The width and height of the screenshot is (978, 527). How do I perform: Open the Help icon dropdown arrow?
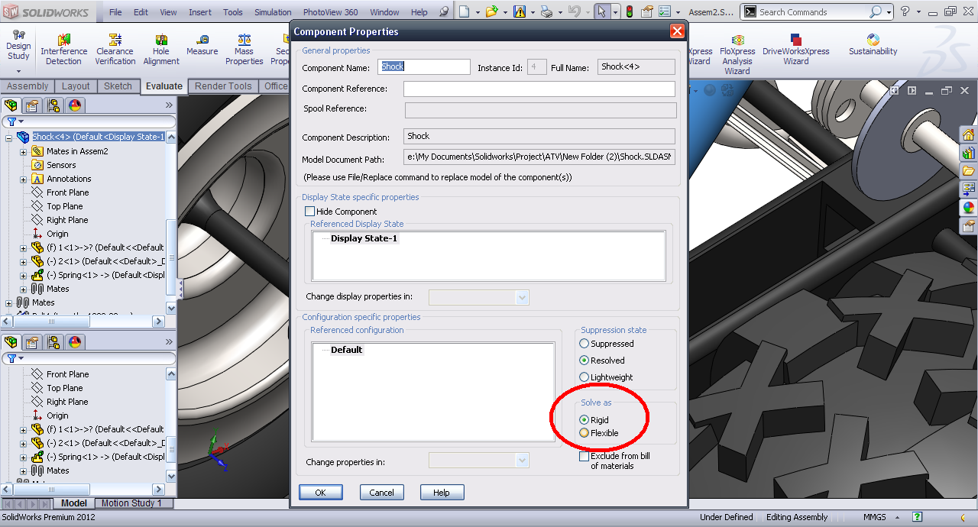(918, 12)
